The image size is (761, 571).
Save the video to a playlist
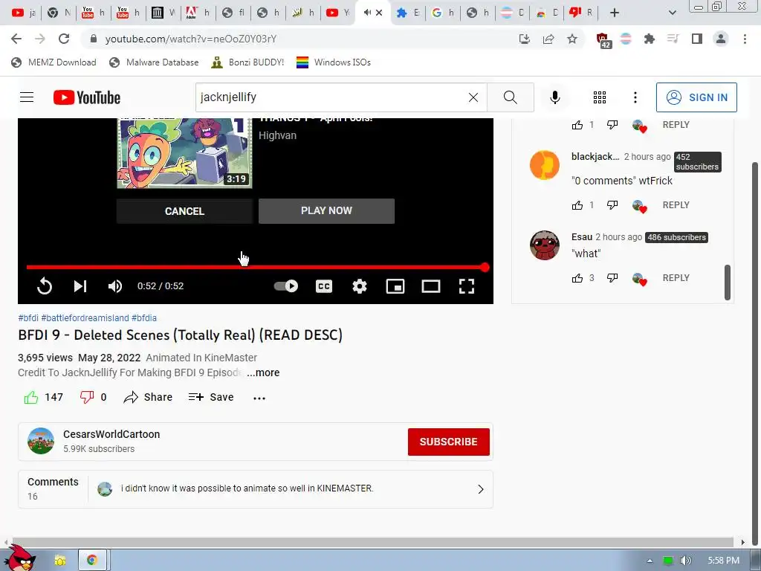click(x=211, y=397)
